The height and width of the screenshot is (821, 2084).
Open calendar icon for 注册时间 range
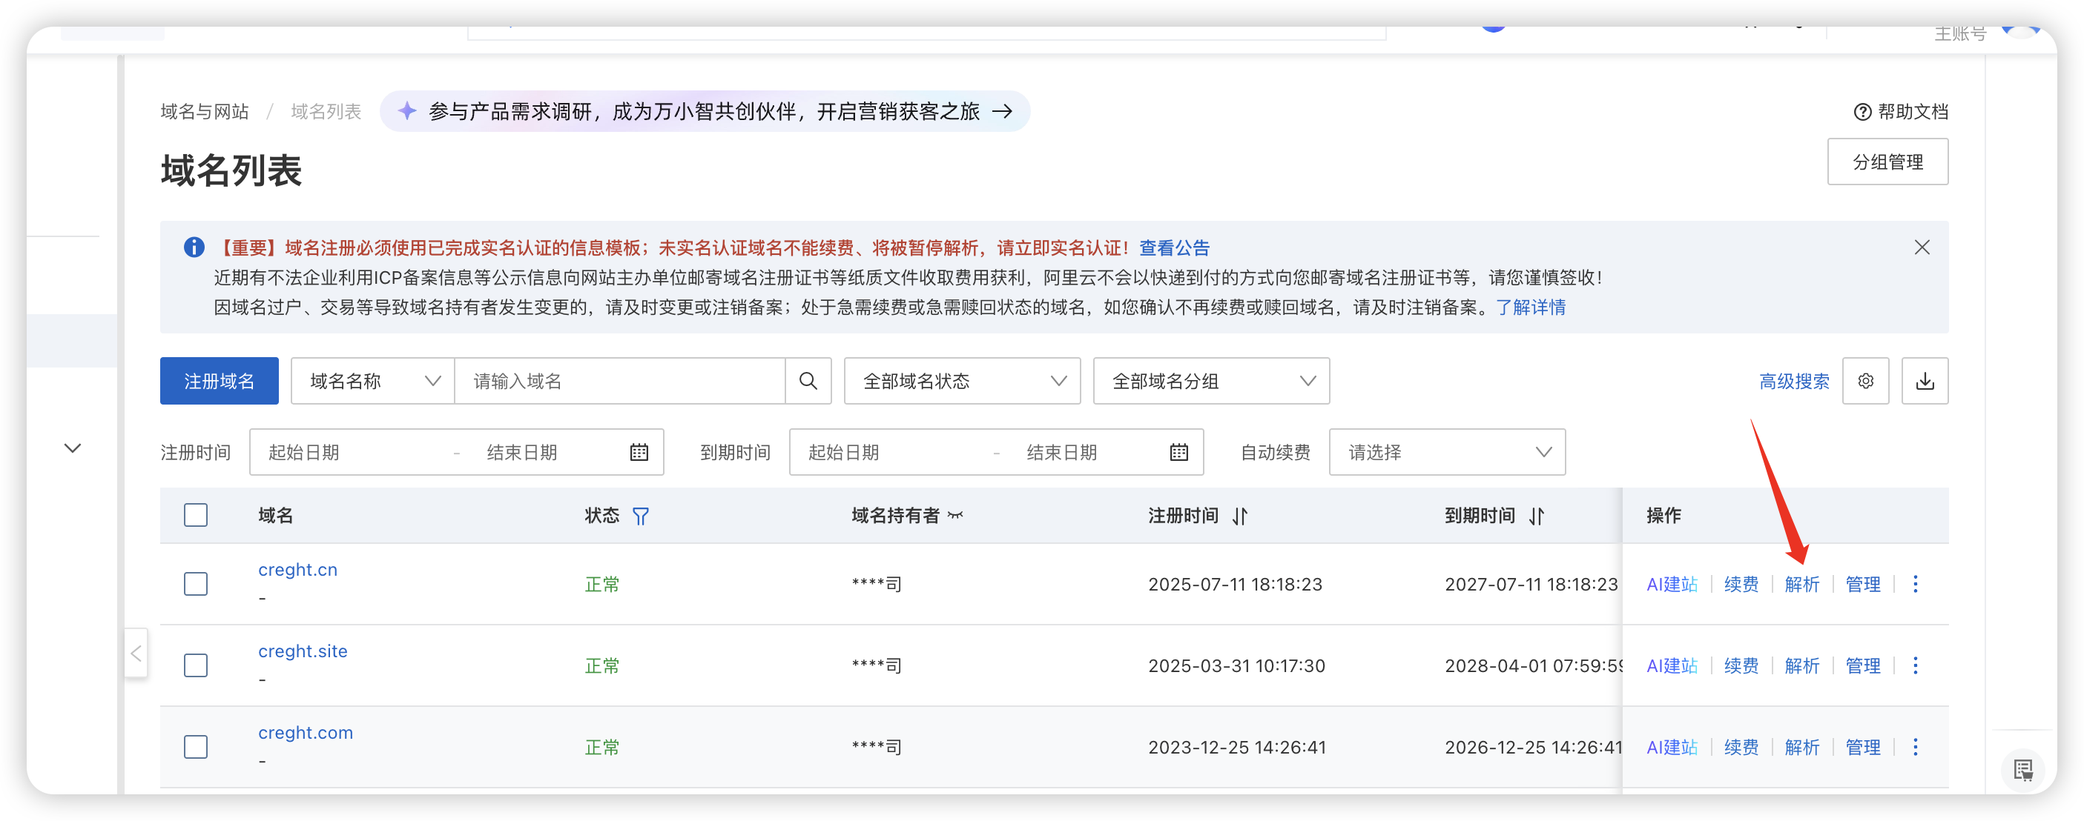tap(639, 452)
